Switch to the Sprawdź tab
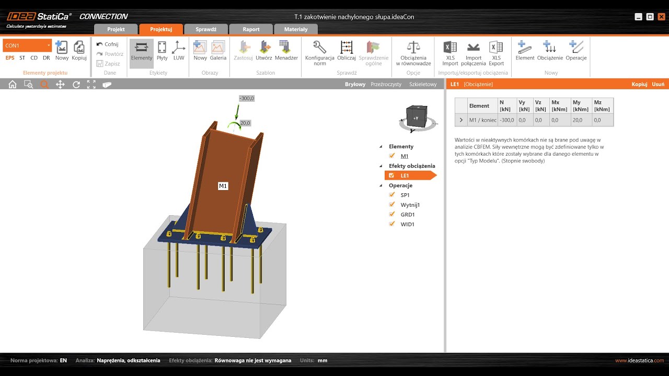This screenshot has height=376, width=669. tap(206, 29)
